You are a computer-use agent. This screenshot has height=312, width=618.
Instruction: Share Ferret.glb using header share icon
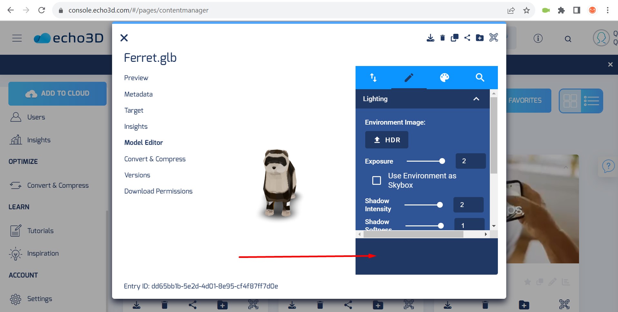467,38
